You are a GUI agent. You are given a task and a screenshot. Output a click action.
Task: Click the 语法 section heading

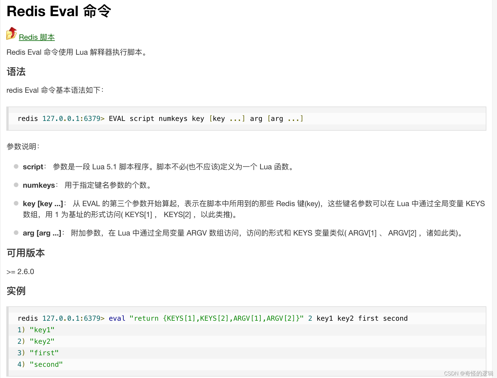pyautogui.click(x=16, y=71)
